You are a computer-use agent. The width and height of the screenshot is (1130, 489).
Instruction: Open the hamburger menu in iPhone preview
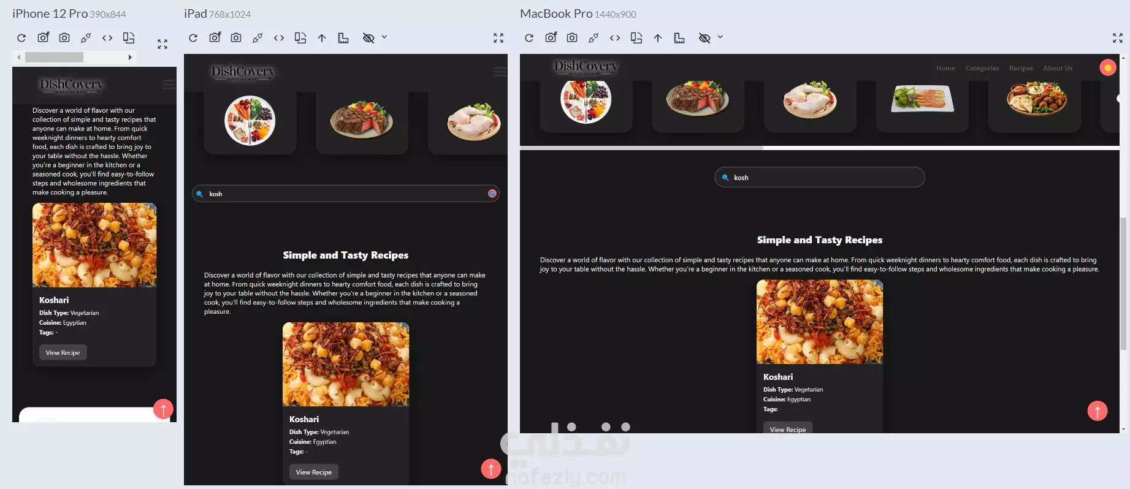[169, 85]
